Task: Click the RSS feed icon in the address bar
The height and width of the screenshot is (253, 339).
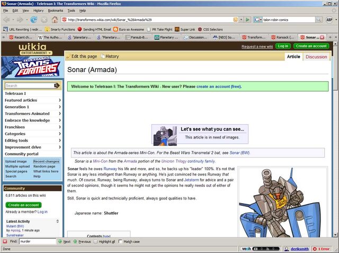Action: pos(235,20)
